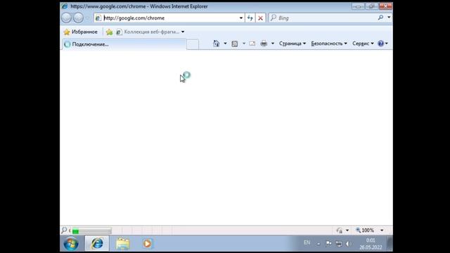This screenshot has height=253, width=450.
Task: Click Show desktop button at taskbar end
Action: click(x=390, y=244)
